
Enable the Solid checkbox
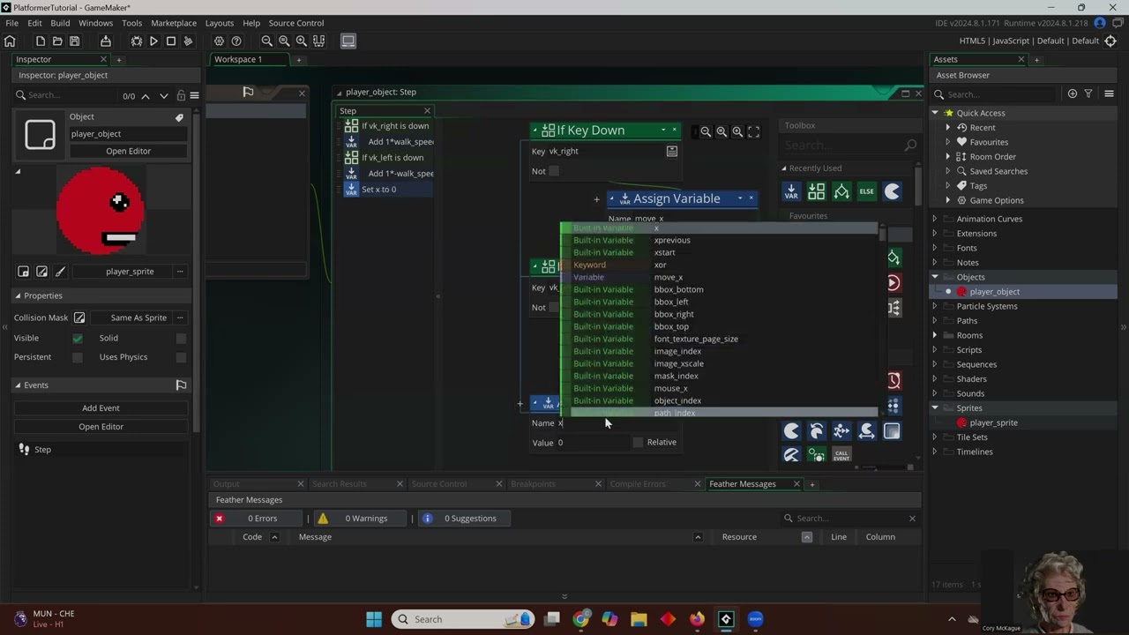tap(181, 338)
